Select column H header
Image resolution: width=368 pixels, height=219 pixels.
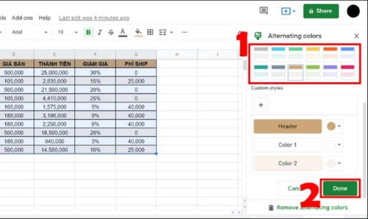177,54
